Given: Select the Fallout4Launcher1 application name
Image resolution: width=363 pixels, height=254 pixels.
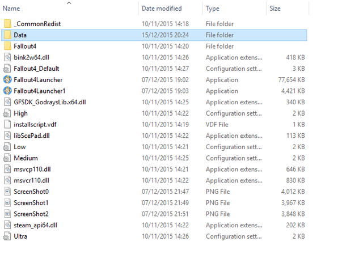Looking at the screenshot, I should coord(40,91).
